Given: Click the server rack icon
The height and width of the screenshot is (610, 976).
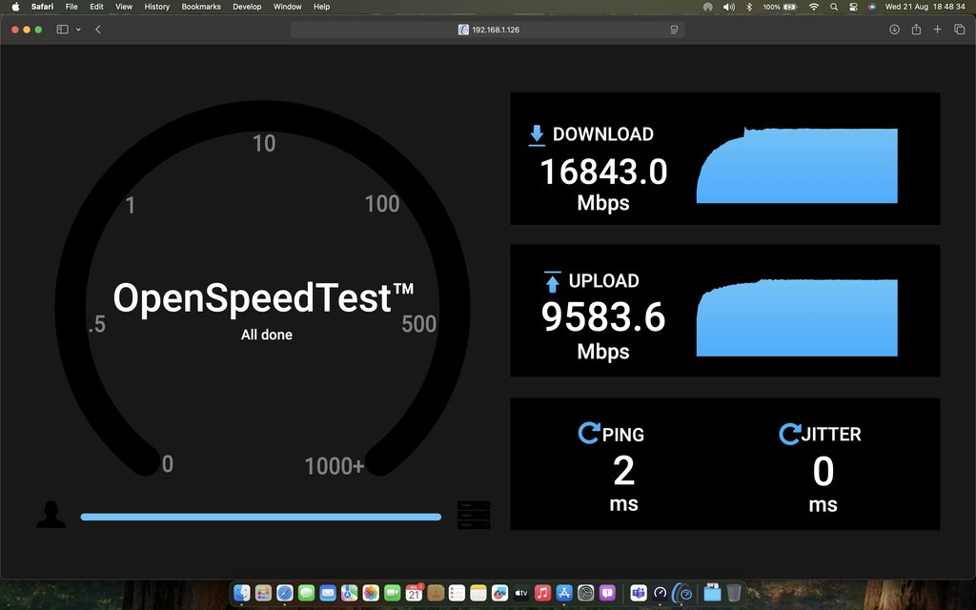Looking at the screenshot, I should pyautogui.click(x=474, y=516).
